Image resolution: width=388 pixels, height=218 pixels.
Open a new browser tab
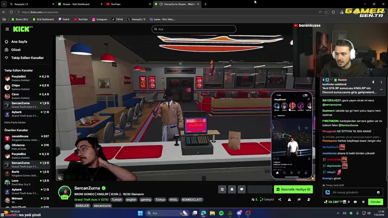[206, 4]
